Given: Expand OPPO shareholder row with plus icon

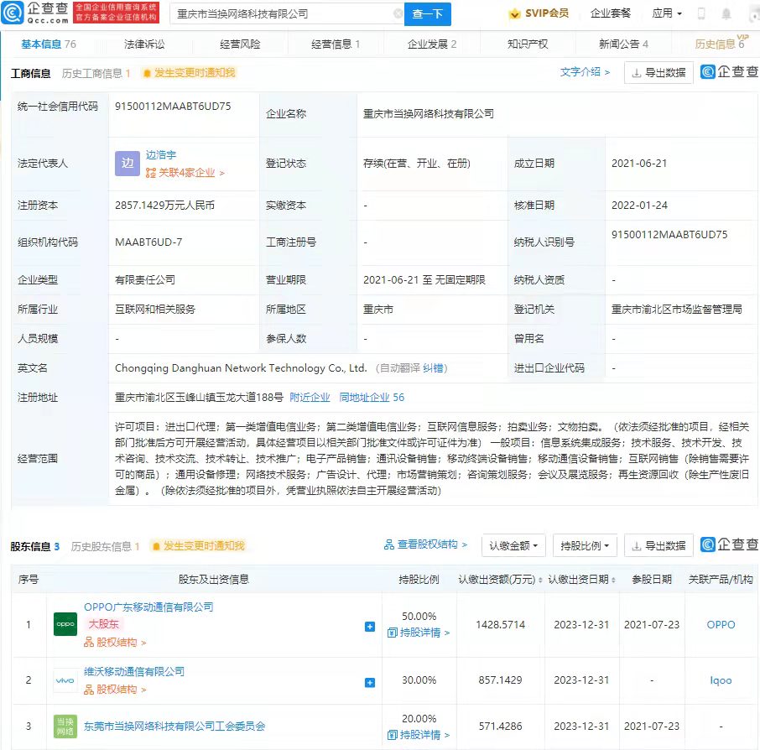Looking at the screenshot, I should click(370, 627).
